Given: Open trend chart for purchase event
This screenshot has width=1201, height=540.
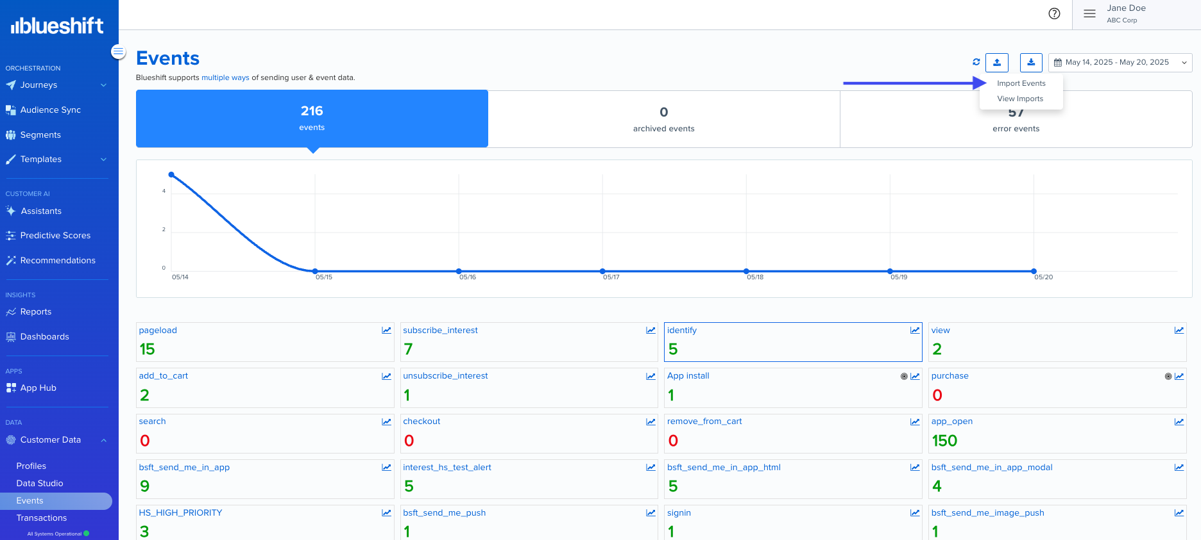Looking at the screenshot, I should [1179, 376].
